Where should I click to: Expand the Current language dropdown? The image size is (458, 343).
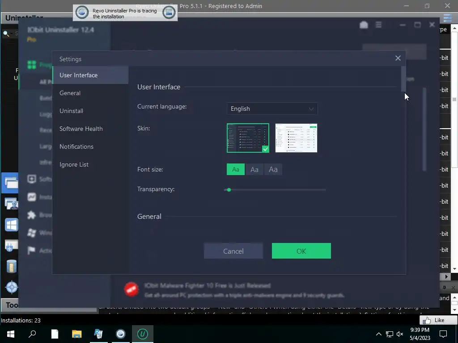tap(272, 109)
